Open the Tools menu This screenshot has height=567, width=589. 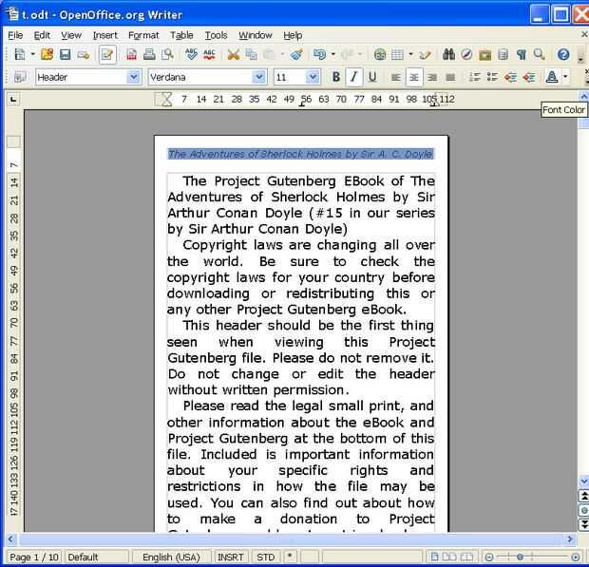[x=216, y=35]
